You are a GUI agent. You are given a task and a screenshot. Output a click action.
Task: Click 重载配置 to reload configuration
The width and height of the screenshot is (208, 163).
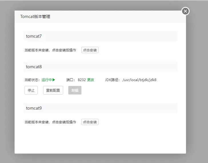pyautogui.click(x=53, y=90)
